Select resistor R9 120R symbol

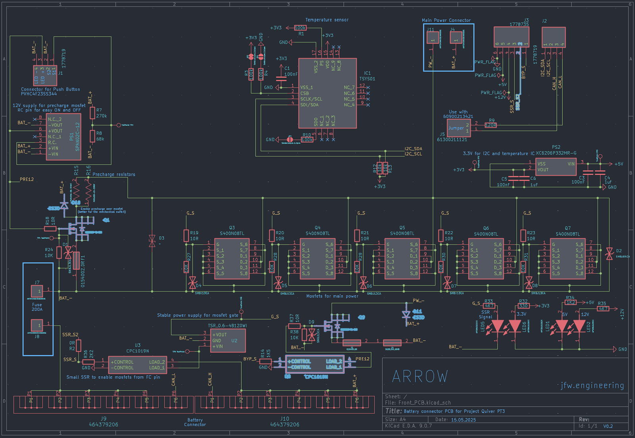(x=491, y=125)
